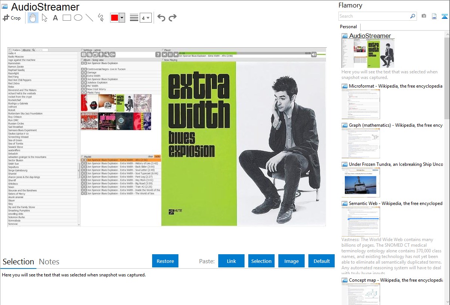Expand Controversial Negro album entry
The width and height of the screenshot is (450, 305).
tap(82, 69)
